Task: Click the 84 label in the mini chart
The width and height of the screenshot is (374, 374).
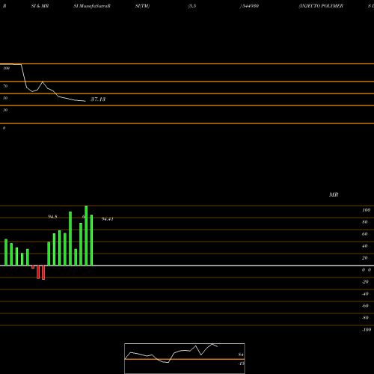Action: (x=241, y=355)
